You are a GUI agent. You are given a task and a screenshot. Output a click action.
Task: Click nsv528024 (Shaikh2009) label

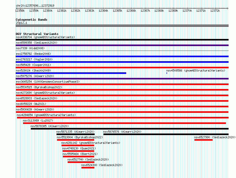(x=33, y=70)
